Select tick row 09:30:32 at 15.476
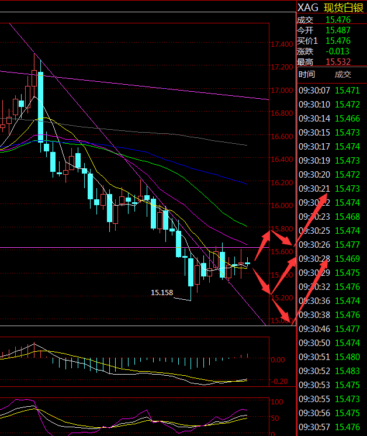The image size is (367, 436). 329,287
